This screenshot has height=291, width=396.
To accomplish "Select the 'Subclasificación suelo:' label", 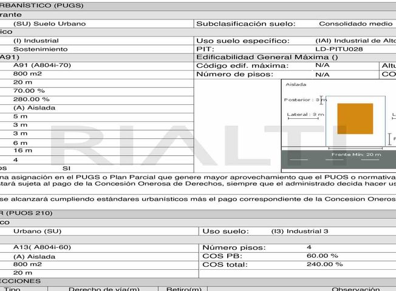I will (246, 24).
